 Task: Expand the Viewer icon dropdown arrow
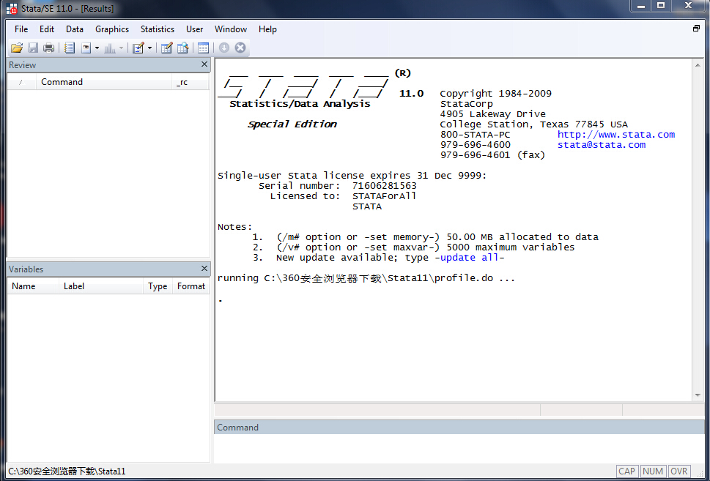pos(97,48)
